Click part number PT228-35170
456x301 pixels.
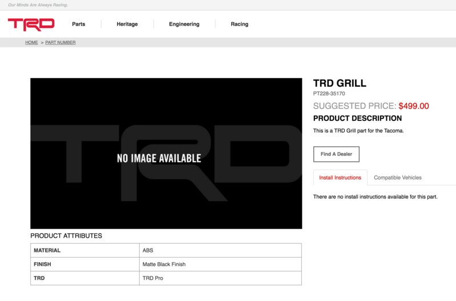click(329, 93)
